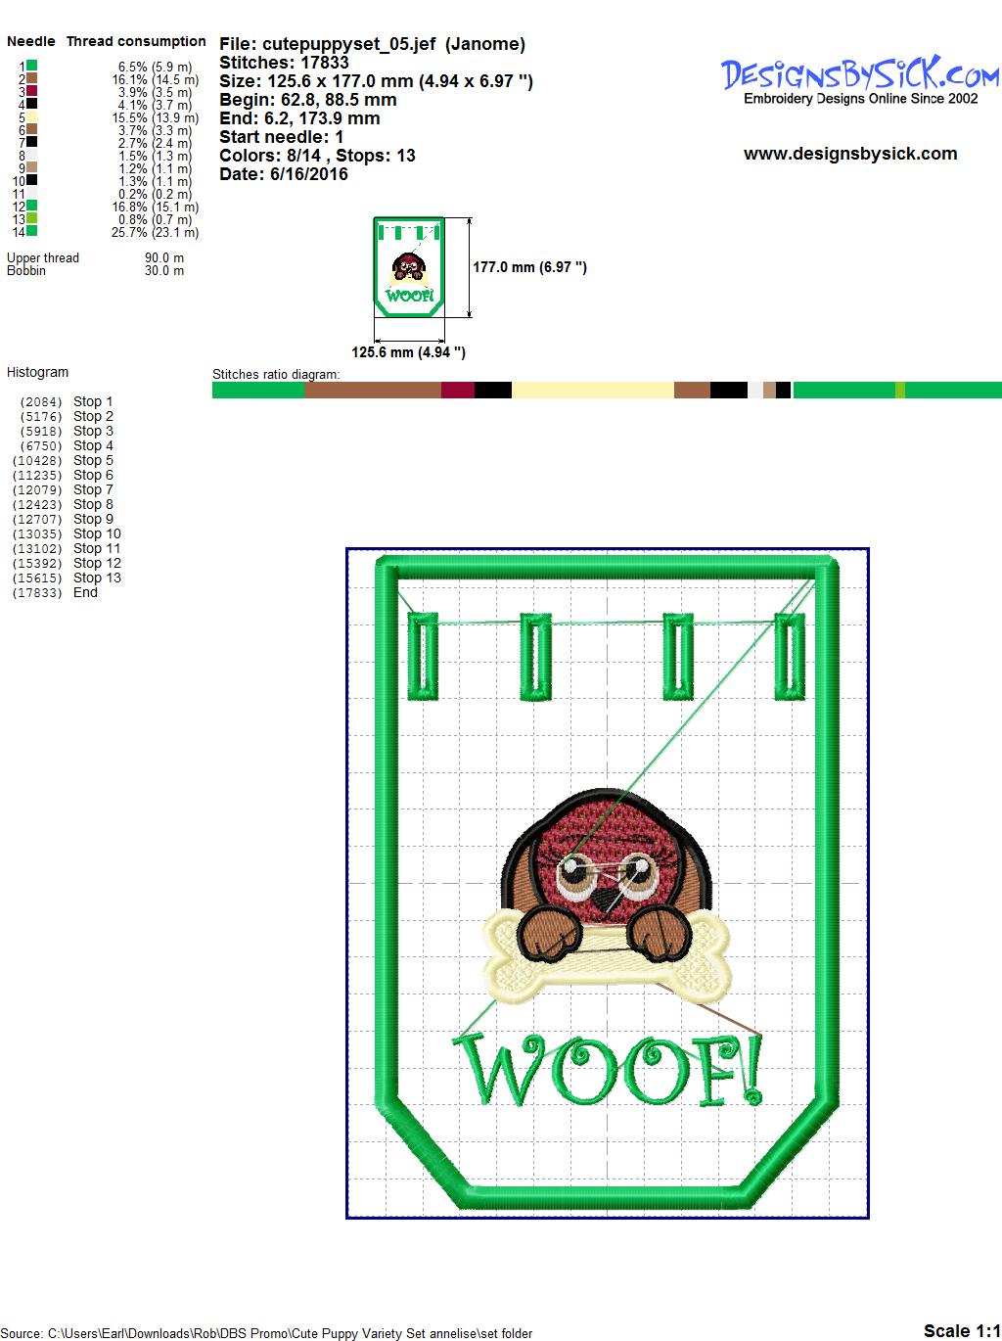Select the needle 2 brown color swatch
The image size is (1002, 1341).
32,78
